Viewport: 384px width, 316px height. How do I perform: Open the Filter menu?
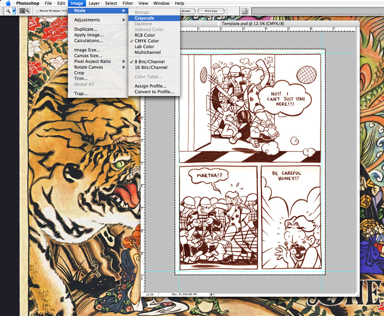pyautogui.click(x=128, y=3)
